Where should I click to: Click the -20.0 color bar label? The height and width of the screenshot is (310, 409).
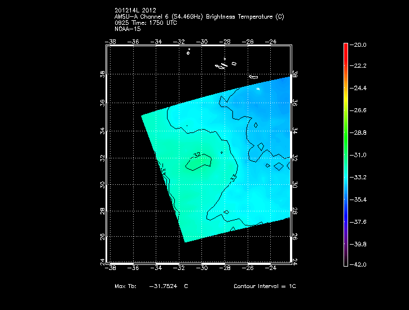coord(360,45)
